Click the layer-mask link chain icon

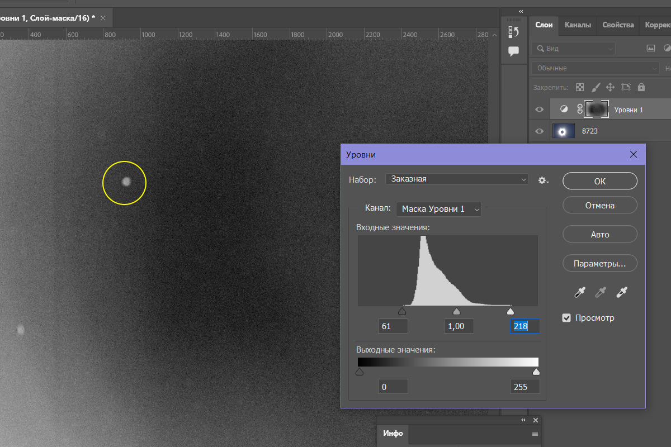[580, 110]
